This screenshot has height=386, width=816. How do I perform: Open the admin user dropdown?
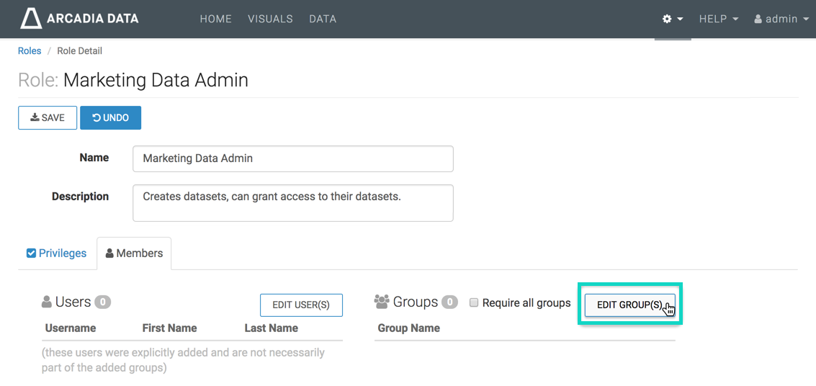coord(781,19)
